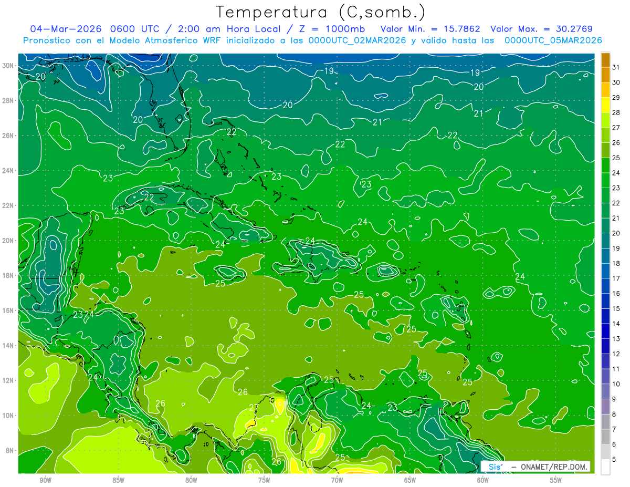Click longitude label '70W'
630x487 pixels.
[x=337, y=480]
